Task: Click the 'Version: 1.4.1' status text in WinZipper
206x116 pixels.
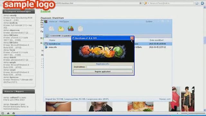Action: click(165, 99)
